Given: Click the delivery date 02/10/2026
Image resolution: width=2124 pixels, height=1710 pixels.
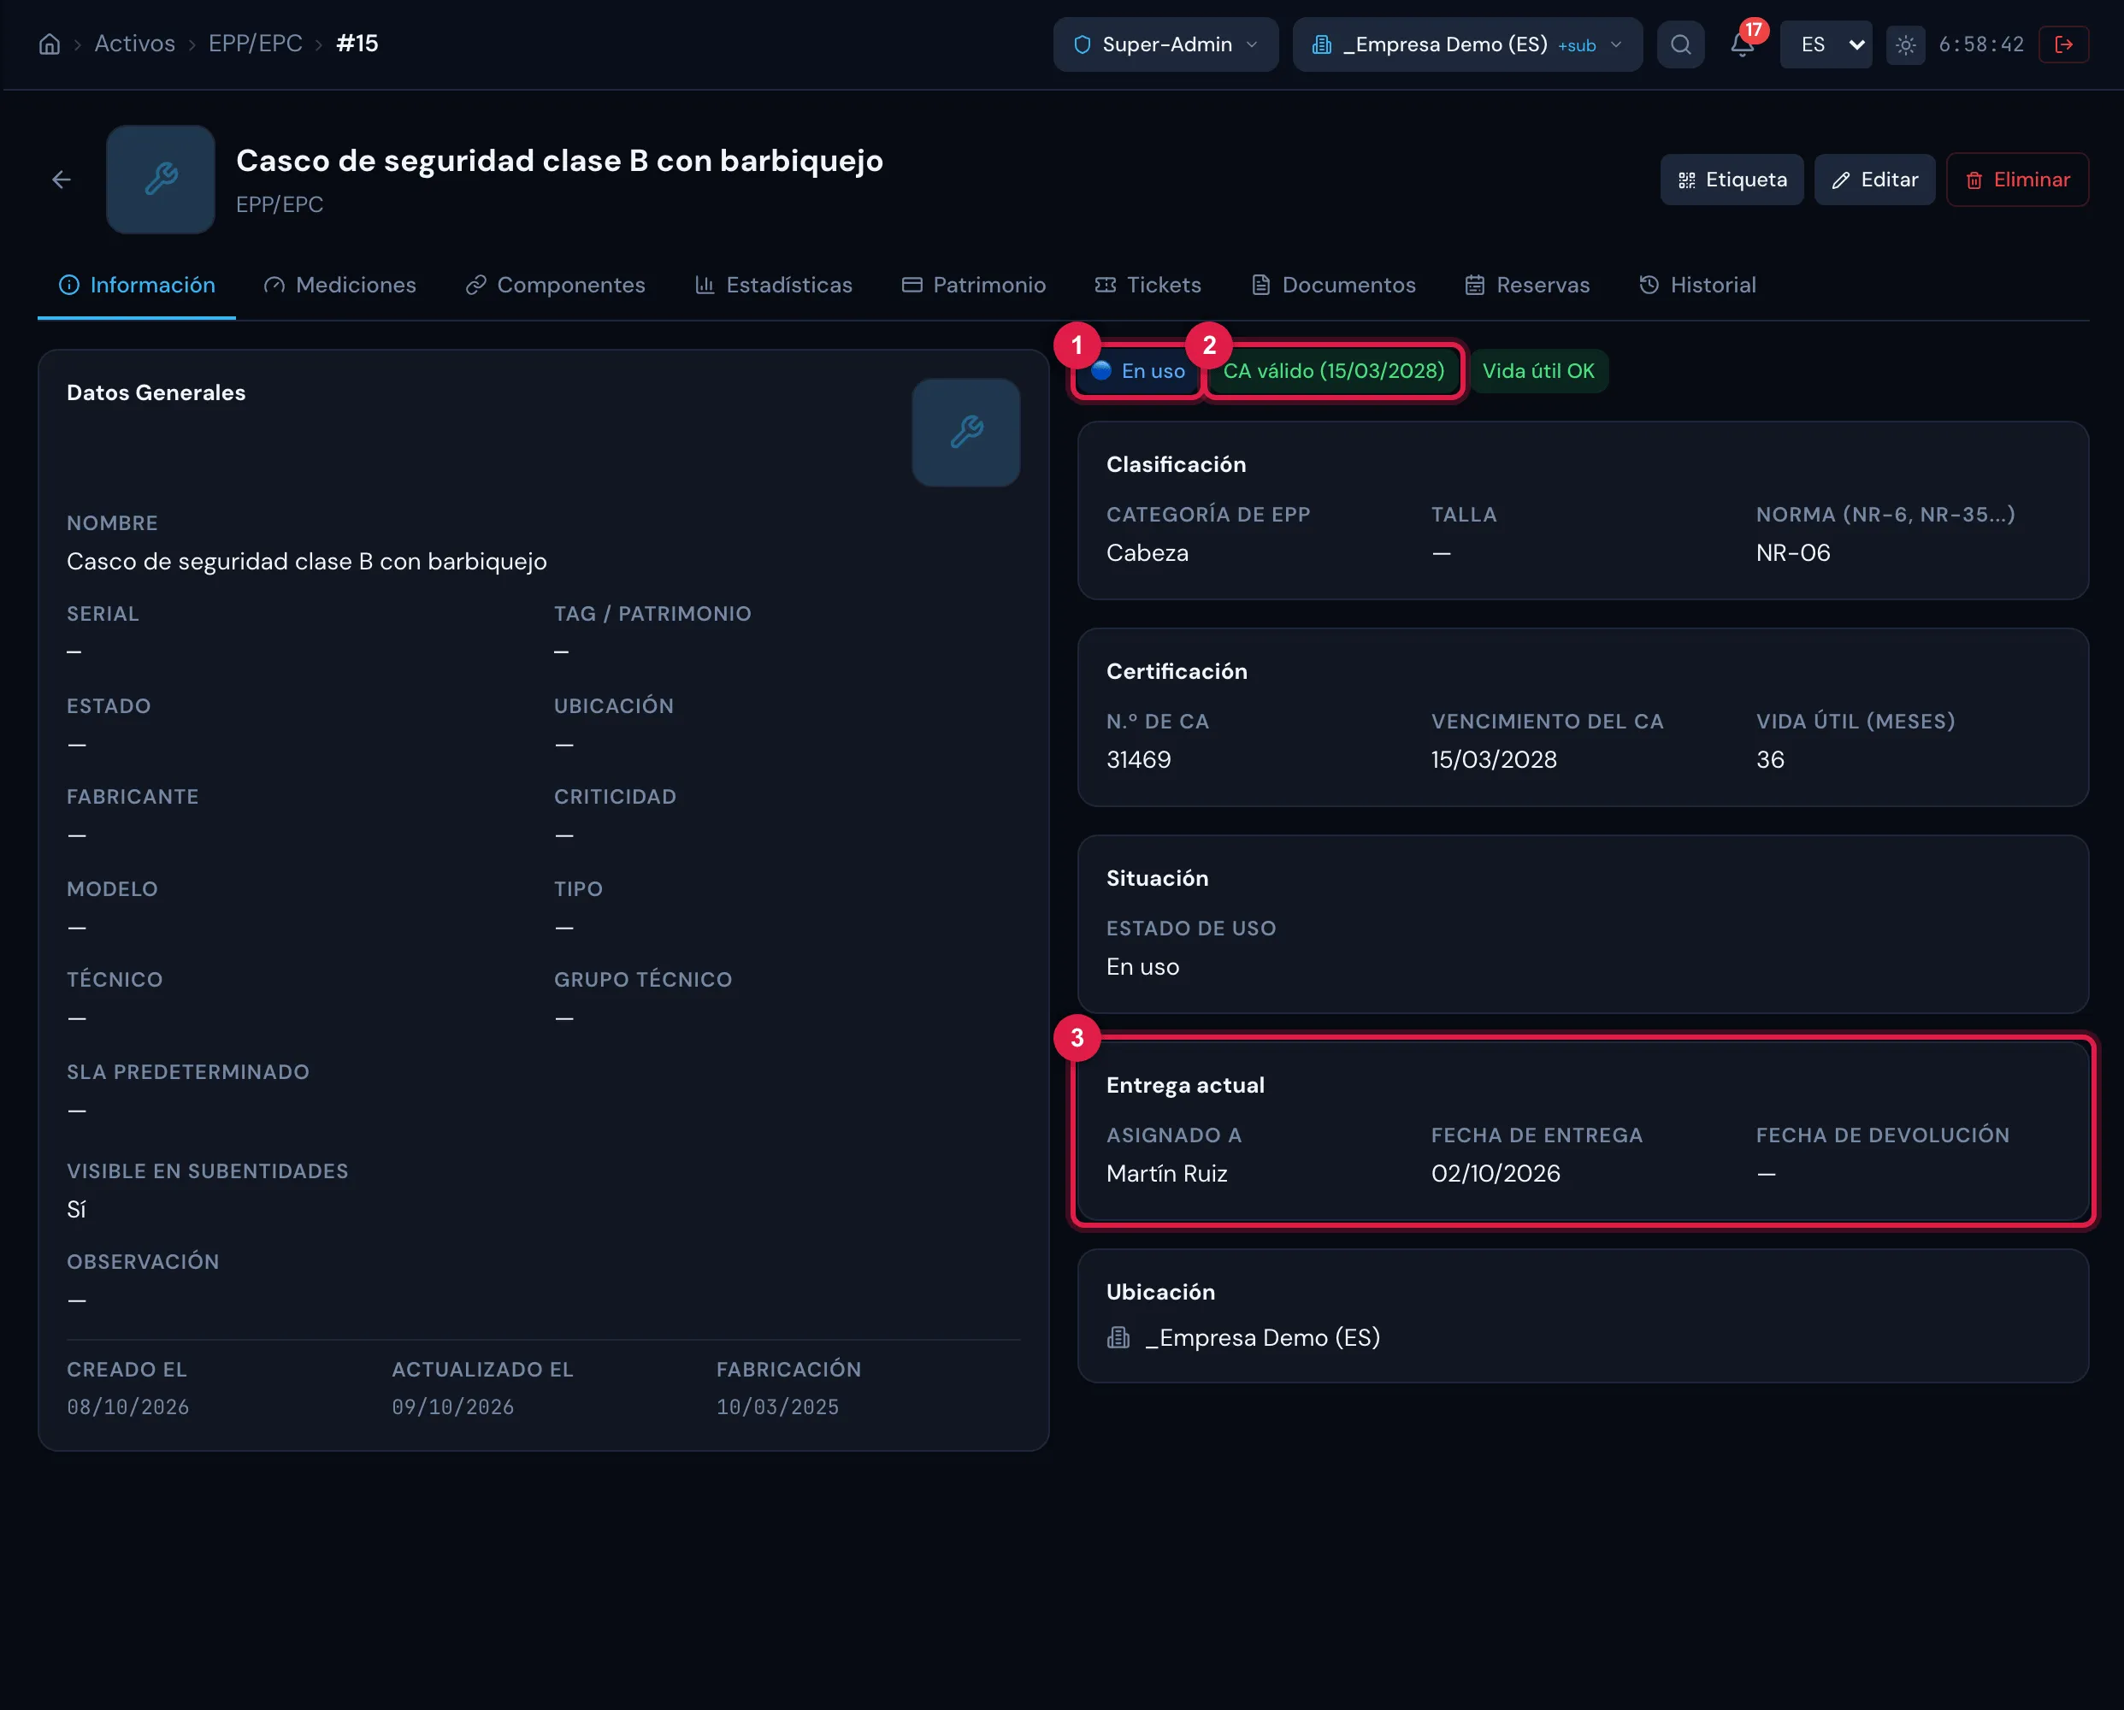Looking at the screenshot, I should (x=1496, y=1173).
